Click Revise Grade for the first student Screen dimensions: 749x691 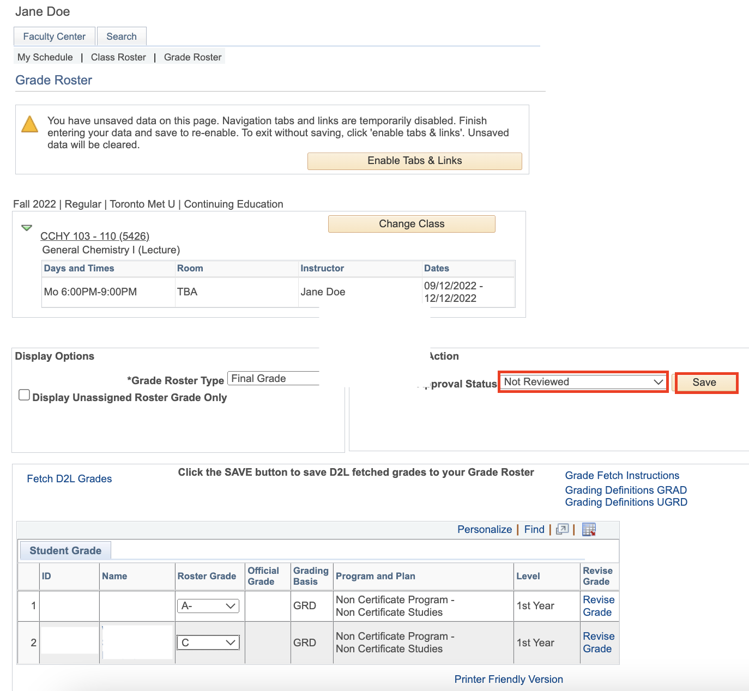tap(598, 606)
